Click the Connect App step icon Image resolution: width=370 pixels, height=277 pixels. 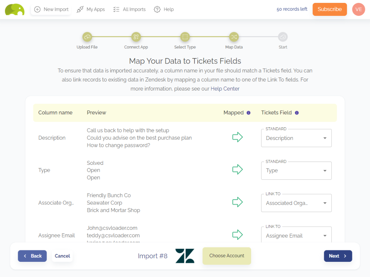click(x=136, y=37)
